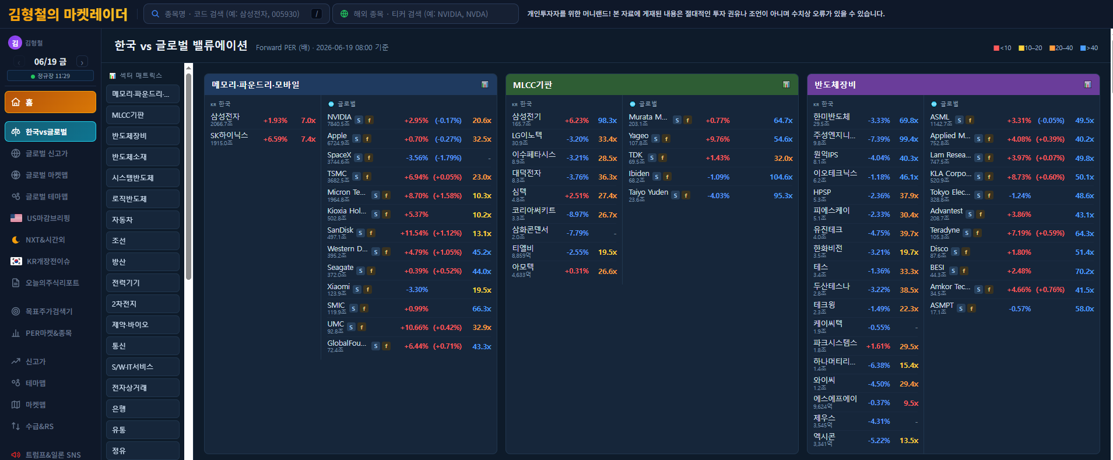The height and width of the screenshot is (460, 1113).
Task: Click the f badge next to Yageo
Action: coord(666,139)
